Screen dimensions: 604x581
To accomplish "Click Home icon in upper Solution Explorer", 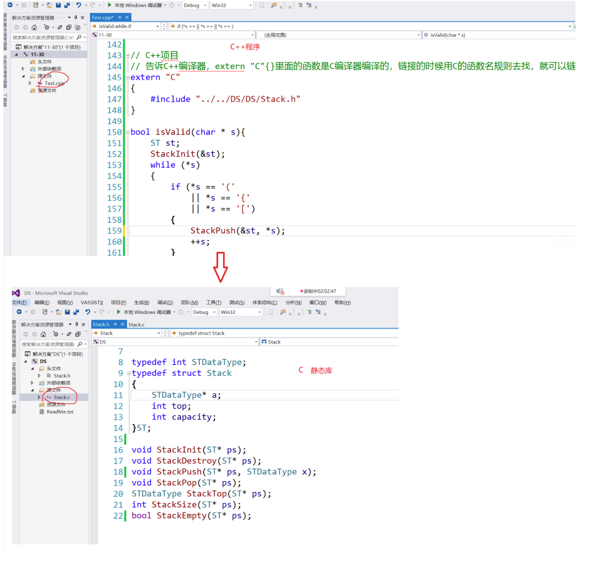I will coord(34,27).
